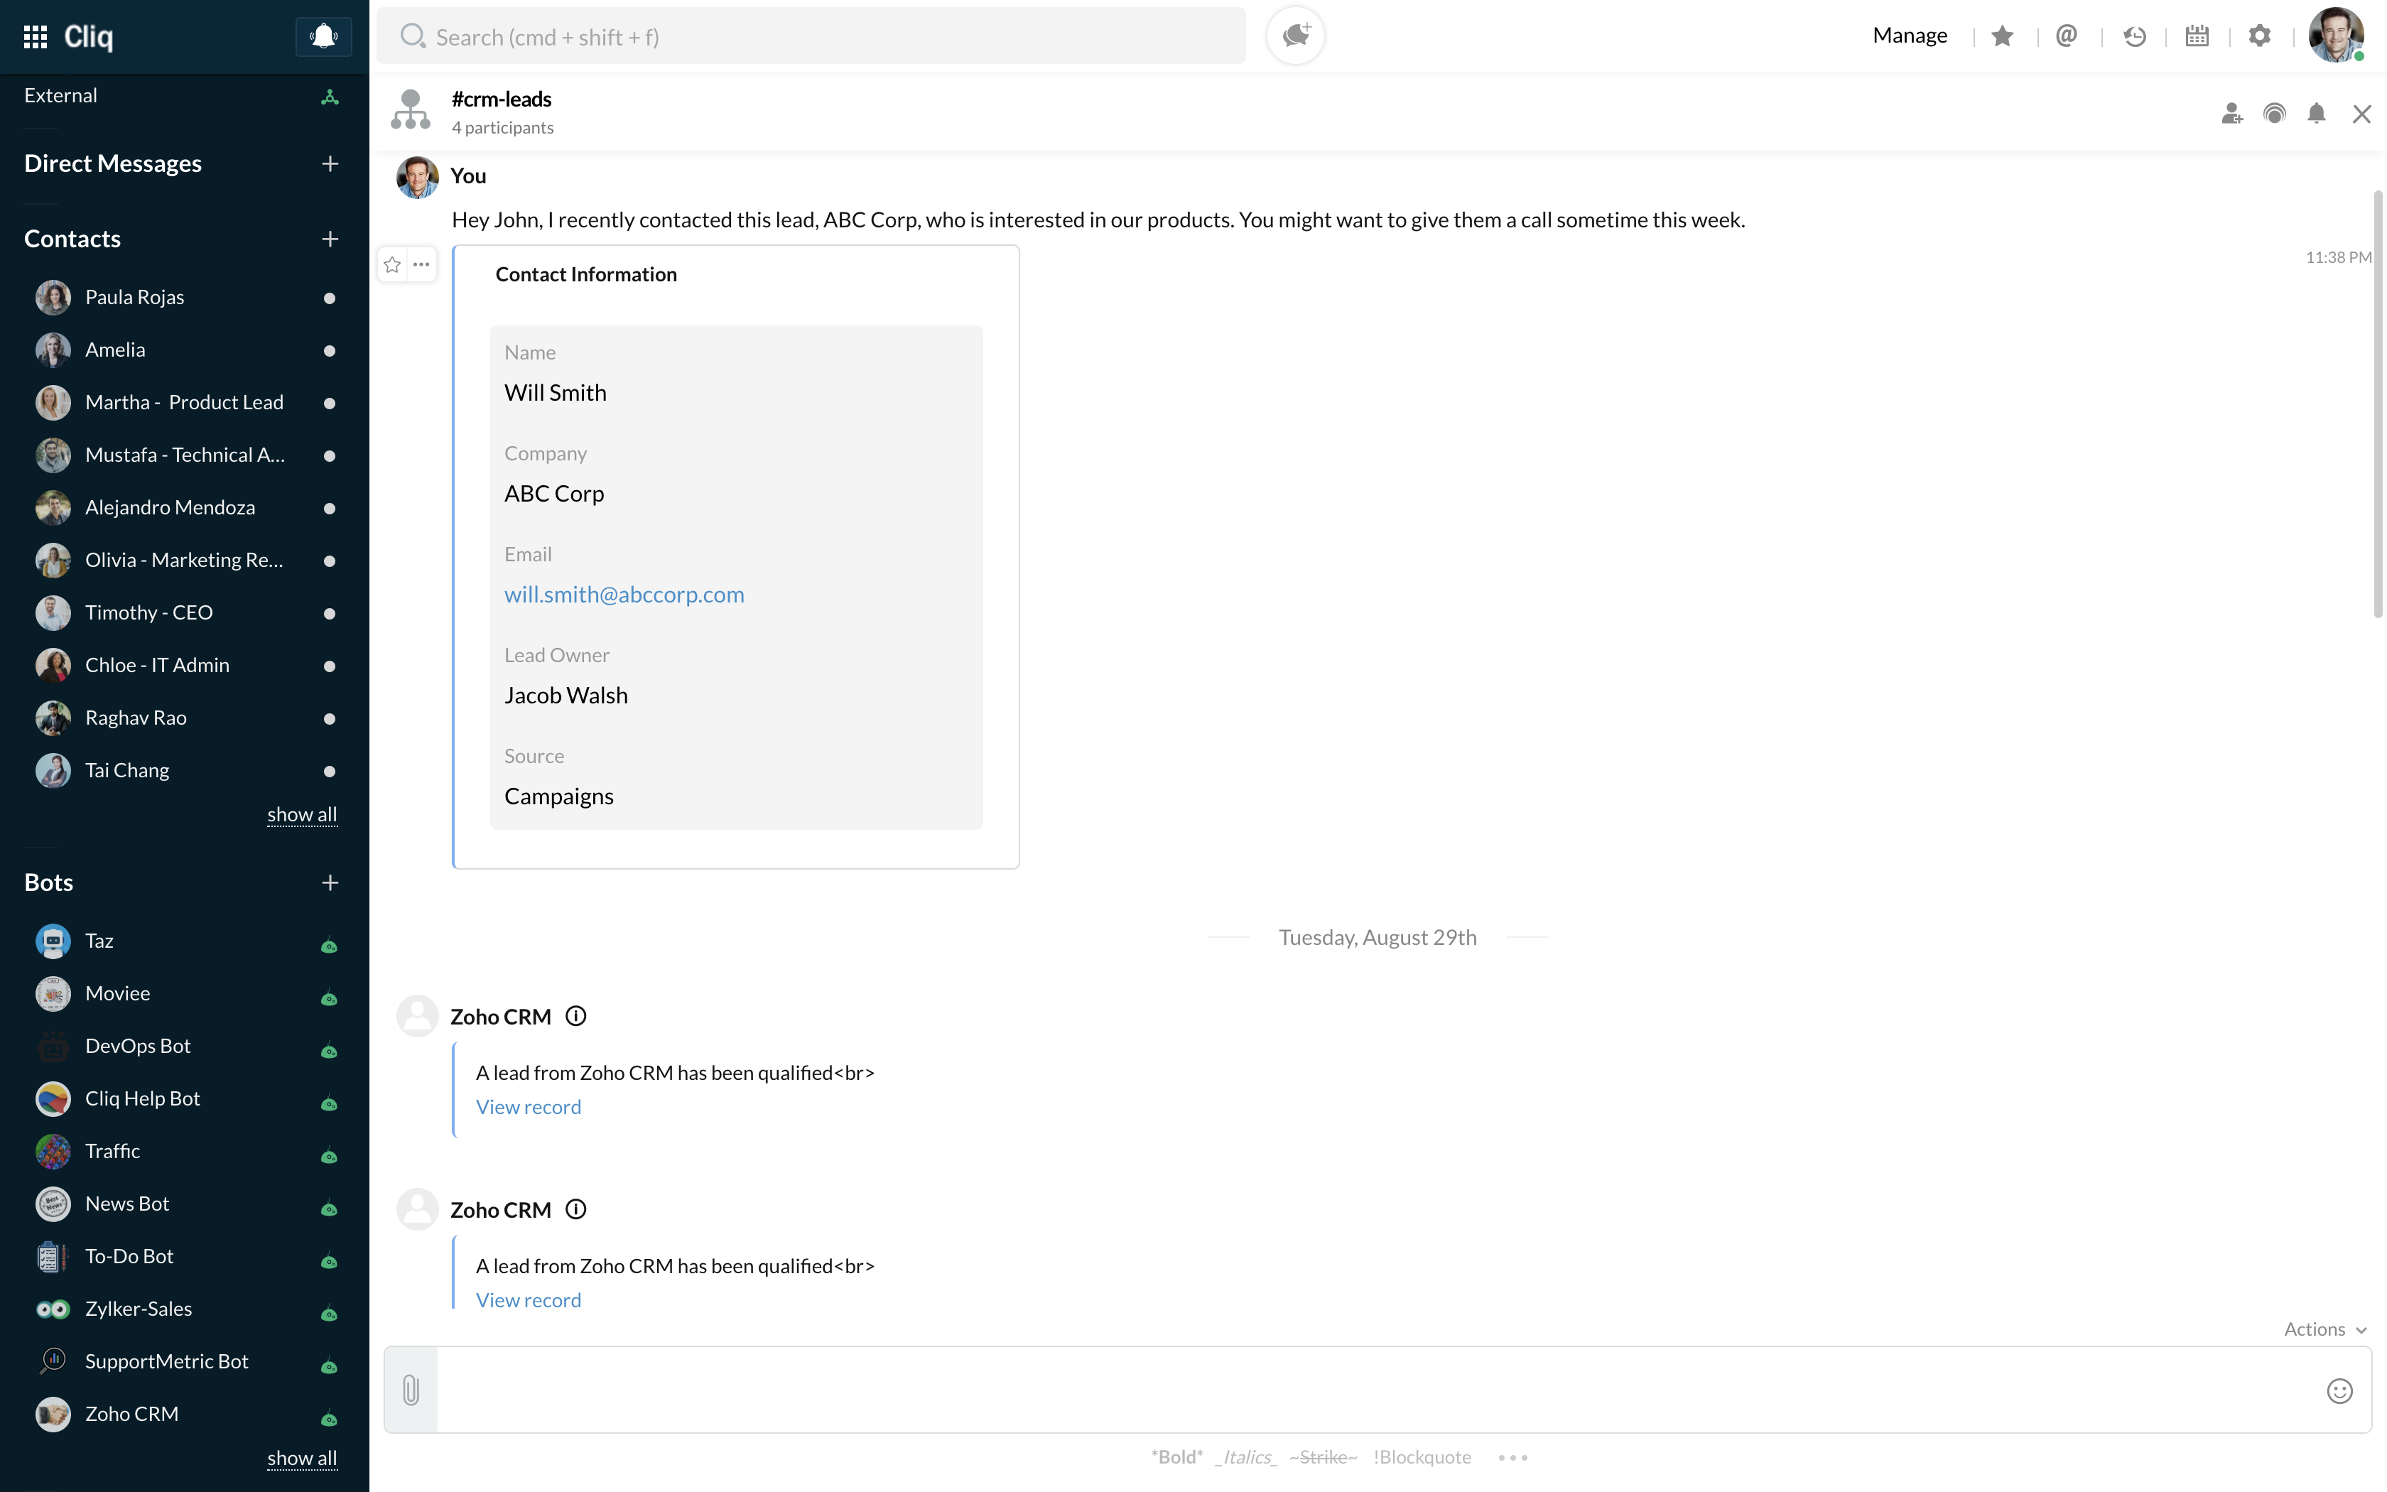Click the quick chat bubble icon
Screen dimensions: 2387x1492
pyautogui.click(x=1295, y=36)
